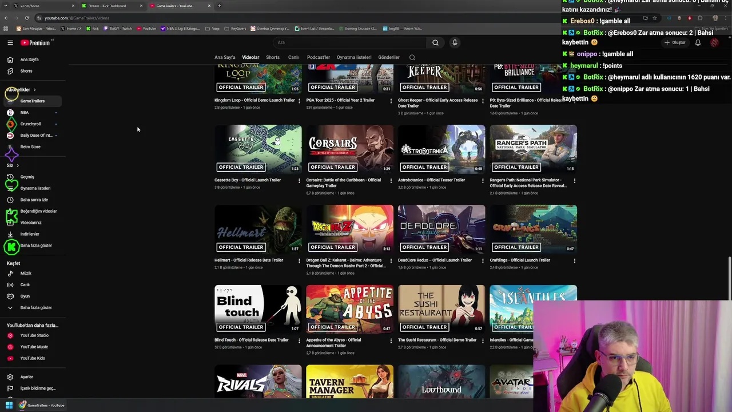Screen dimensions: 732x412
Task: Play the Corsairs trailer thumbnail
Action: [349, 149]
